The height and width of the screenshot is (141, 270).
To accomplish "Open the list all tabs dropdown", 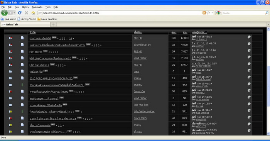I will [268, 24].
